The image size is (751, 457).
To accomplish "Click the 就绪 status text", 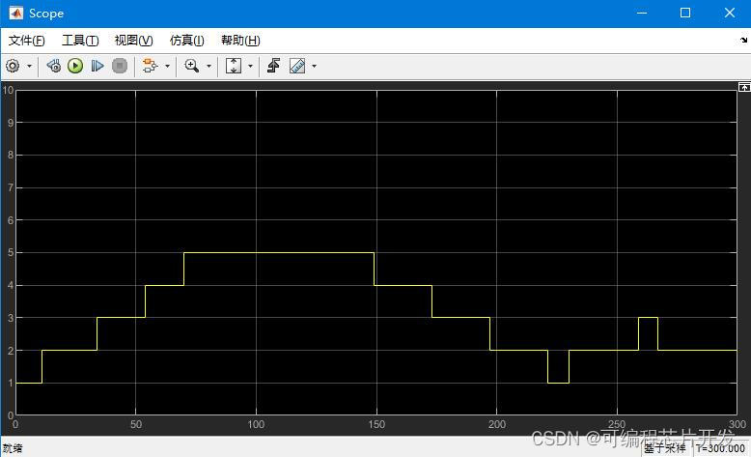I will pyautogui.click(x=13, y=448).
